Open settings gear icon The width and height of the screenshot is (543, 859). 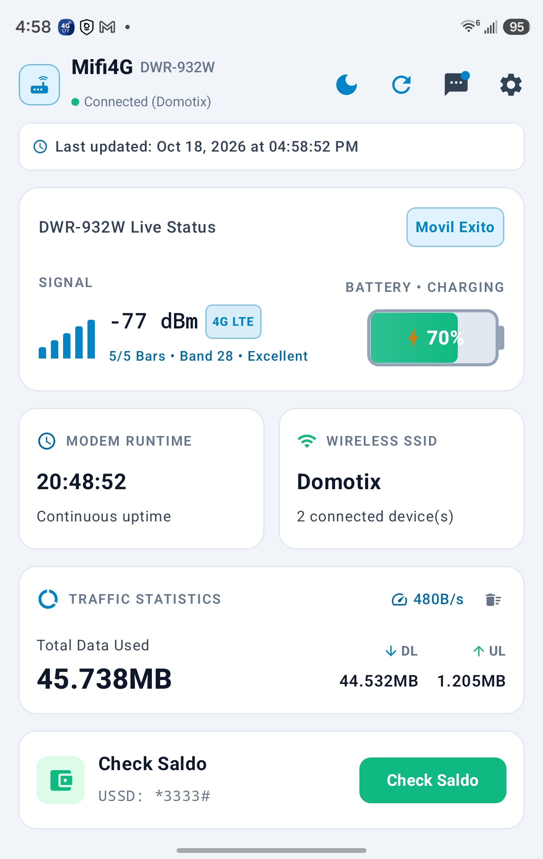point(511,85)
